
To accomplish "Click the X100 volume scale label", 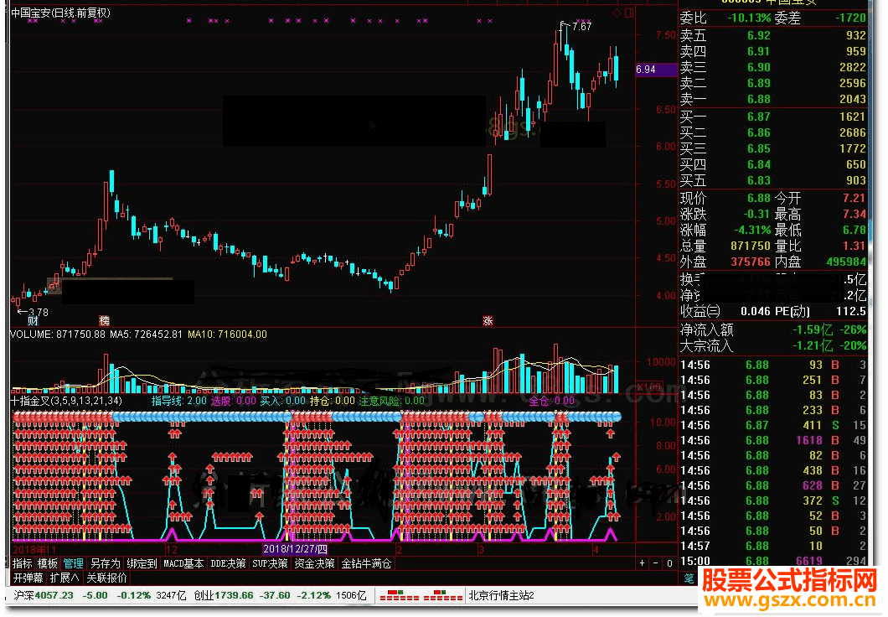I will pos(649,387).
